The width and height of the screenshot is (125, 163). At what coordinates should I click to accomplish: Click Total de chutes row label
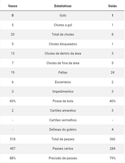click(63, 35)
